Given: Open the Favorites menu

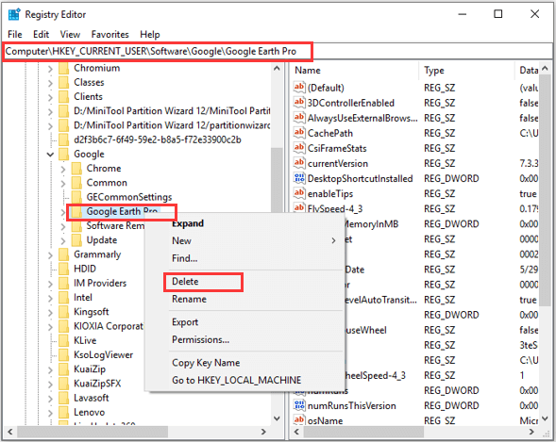Looking at the screenshot, I should (110, 34).
